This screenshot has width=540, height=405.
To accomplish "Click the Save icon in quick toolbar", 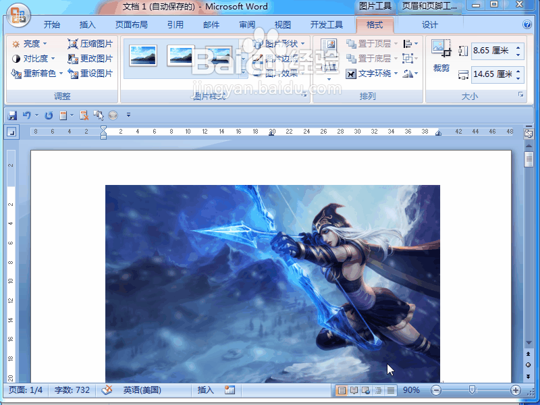I will [x=12, y=115].
